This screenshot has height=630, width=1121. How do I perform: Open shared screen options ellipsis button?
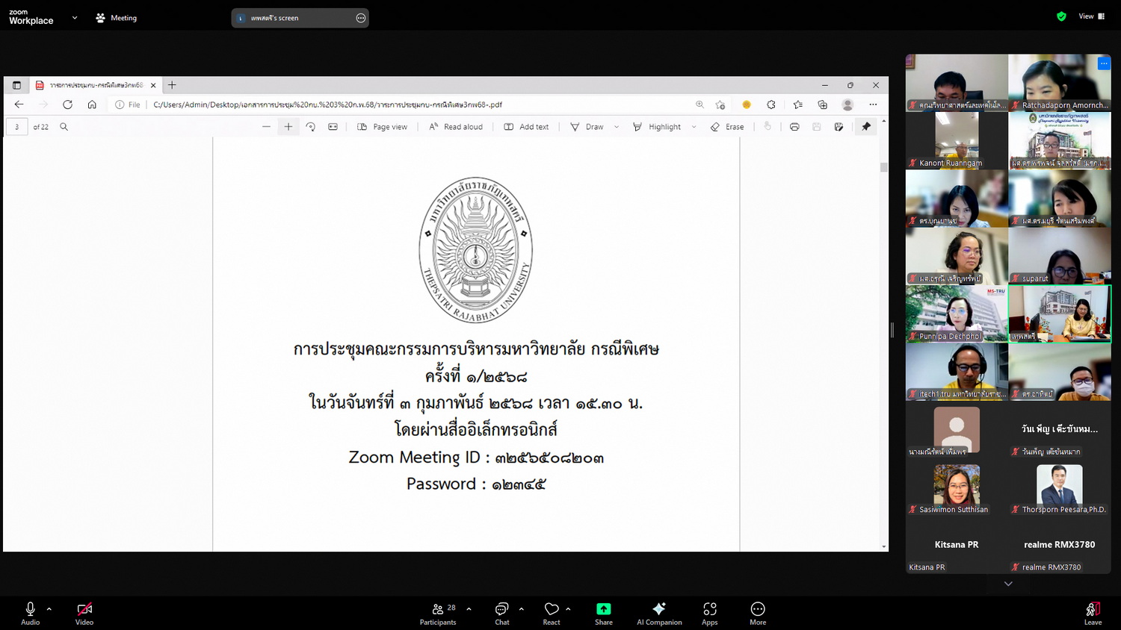click(x=361, y=18)
